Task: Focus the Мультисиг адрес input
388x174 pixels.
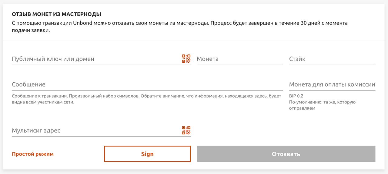Action: tap(96, 130)
